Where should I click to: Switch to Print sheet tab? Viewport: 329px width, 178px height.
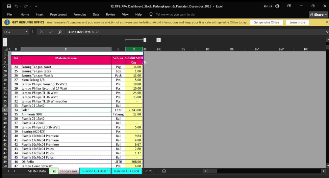pos(148,171)
